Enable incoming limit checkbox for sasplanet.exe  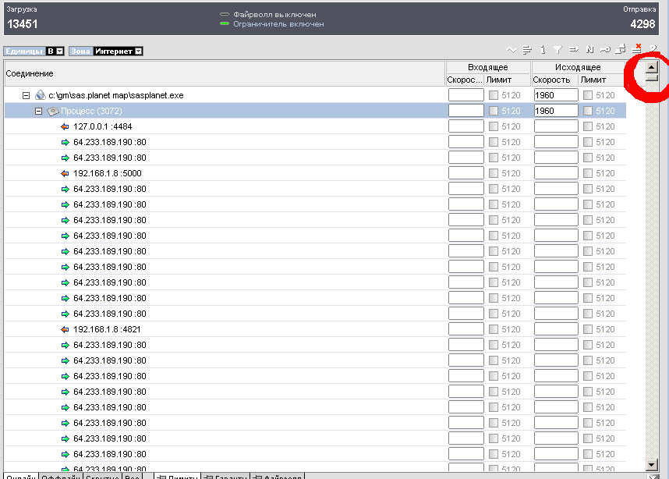point(494,95)
